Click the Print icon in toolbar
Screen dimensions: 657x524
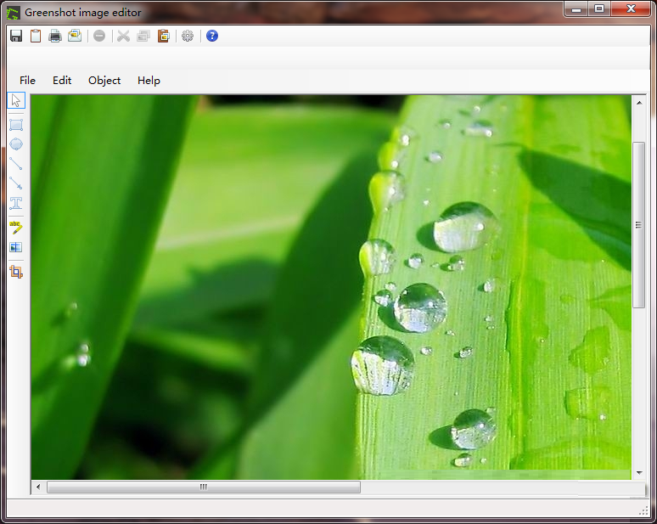(55, 36)
